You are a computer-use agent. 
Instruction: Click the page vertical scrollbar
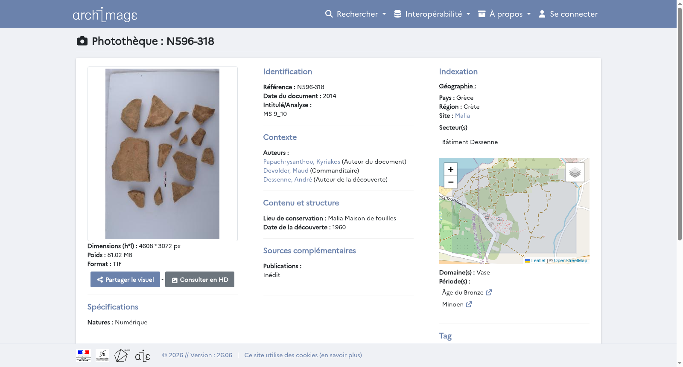point(680,124)
